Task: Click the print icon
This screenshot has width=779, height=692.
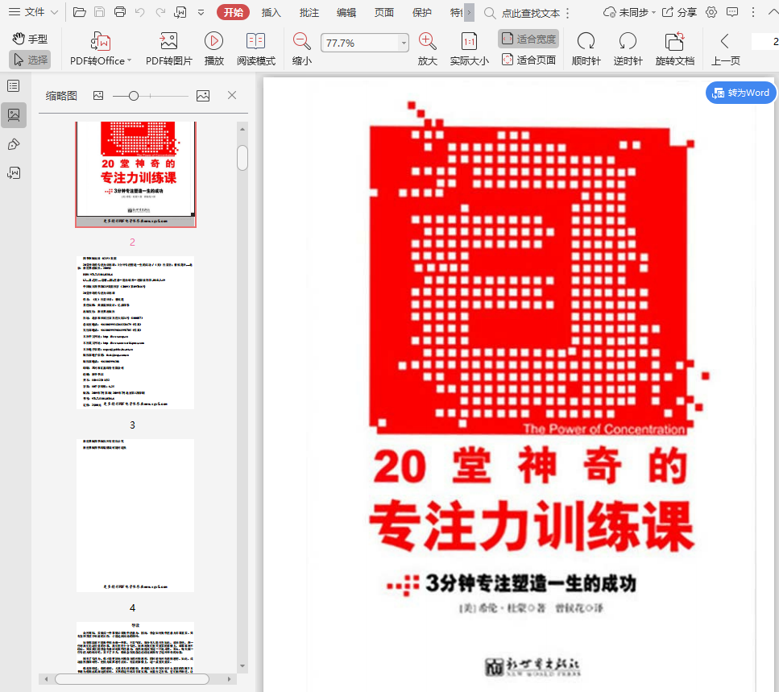Action: [x=120, y=12]
